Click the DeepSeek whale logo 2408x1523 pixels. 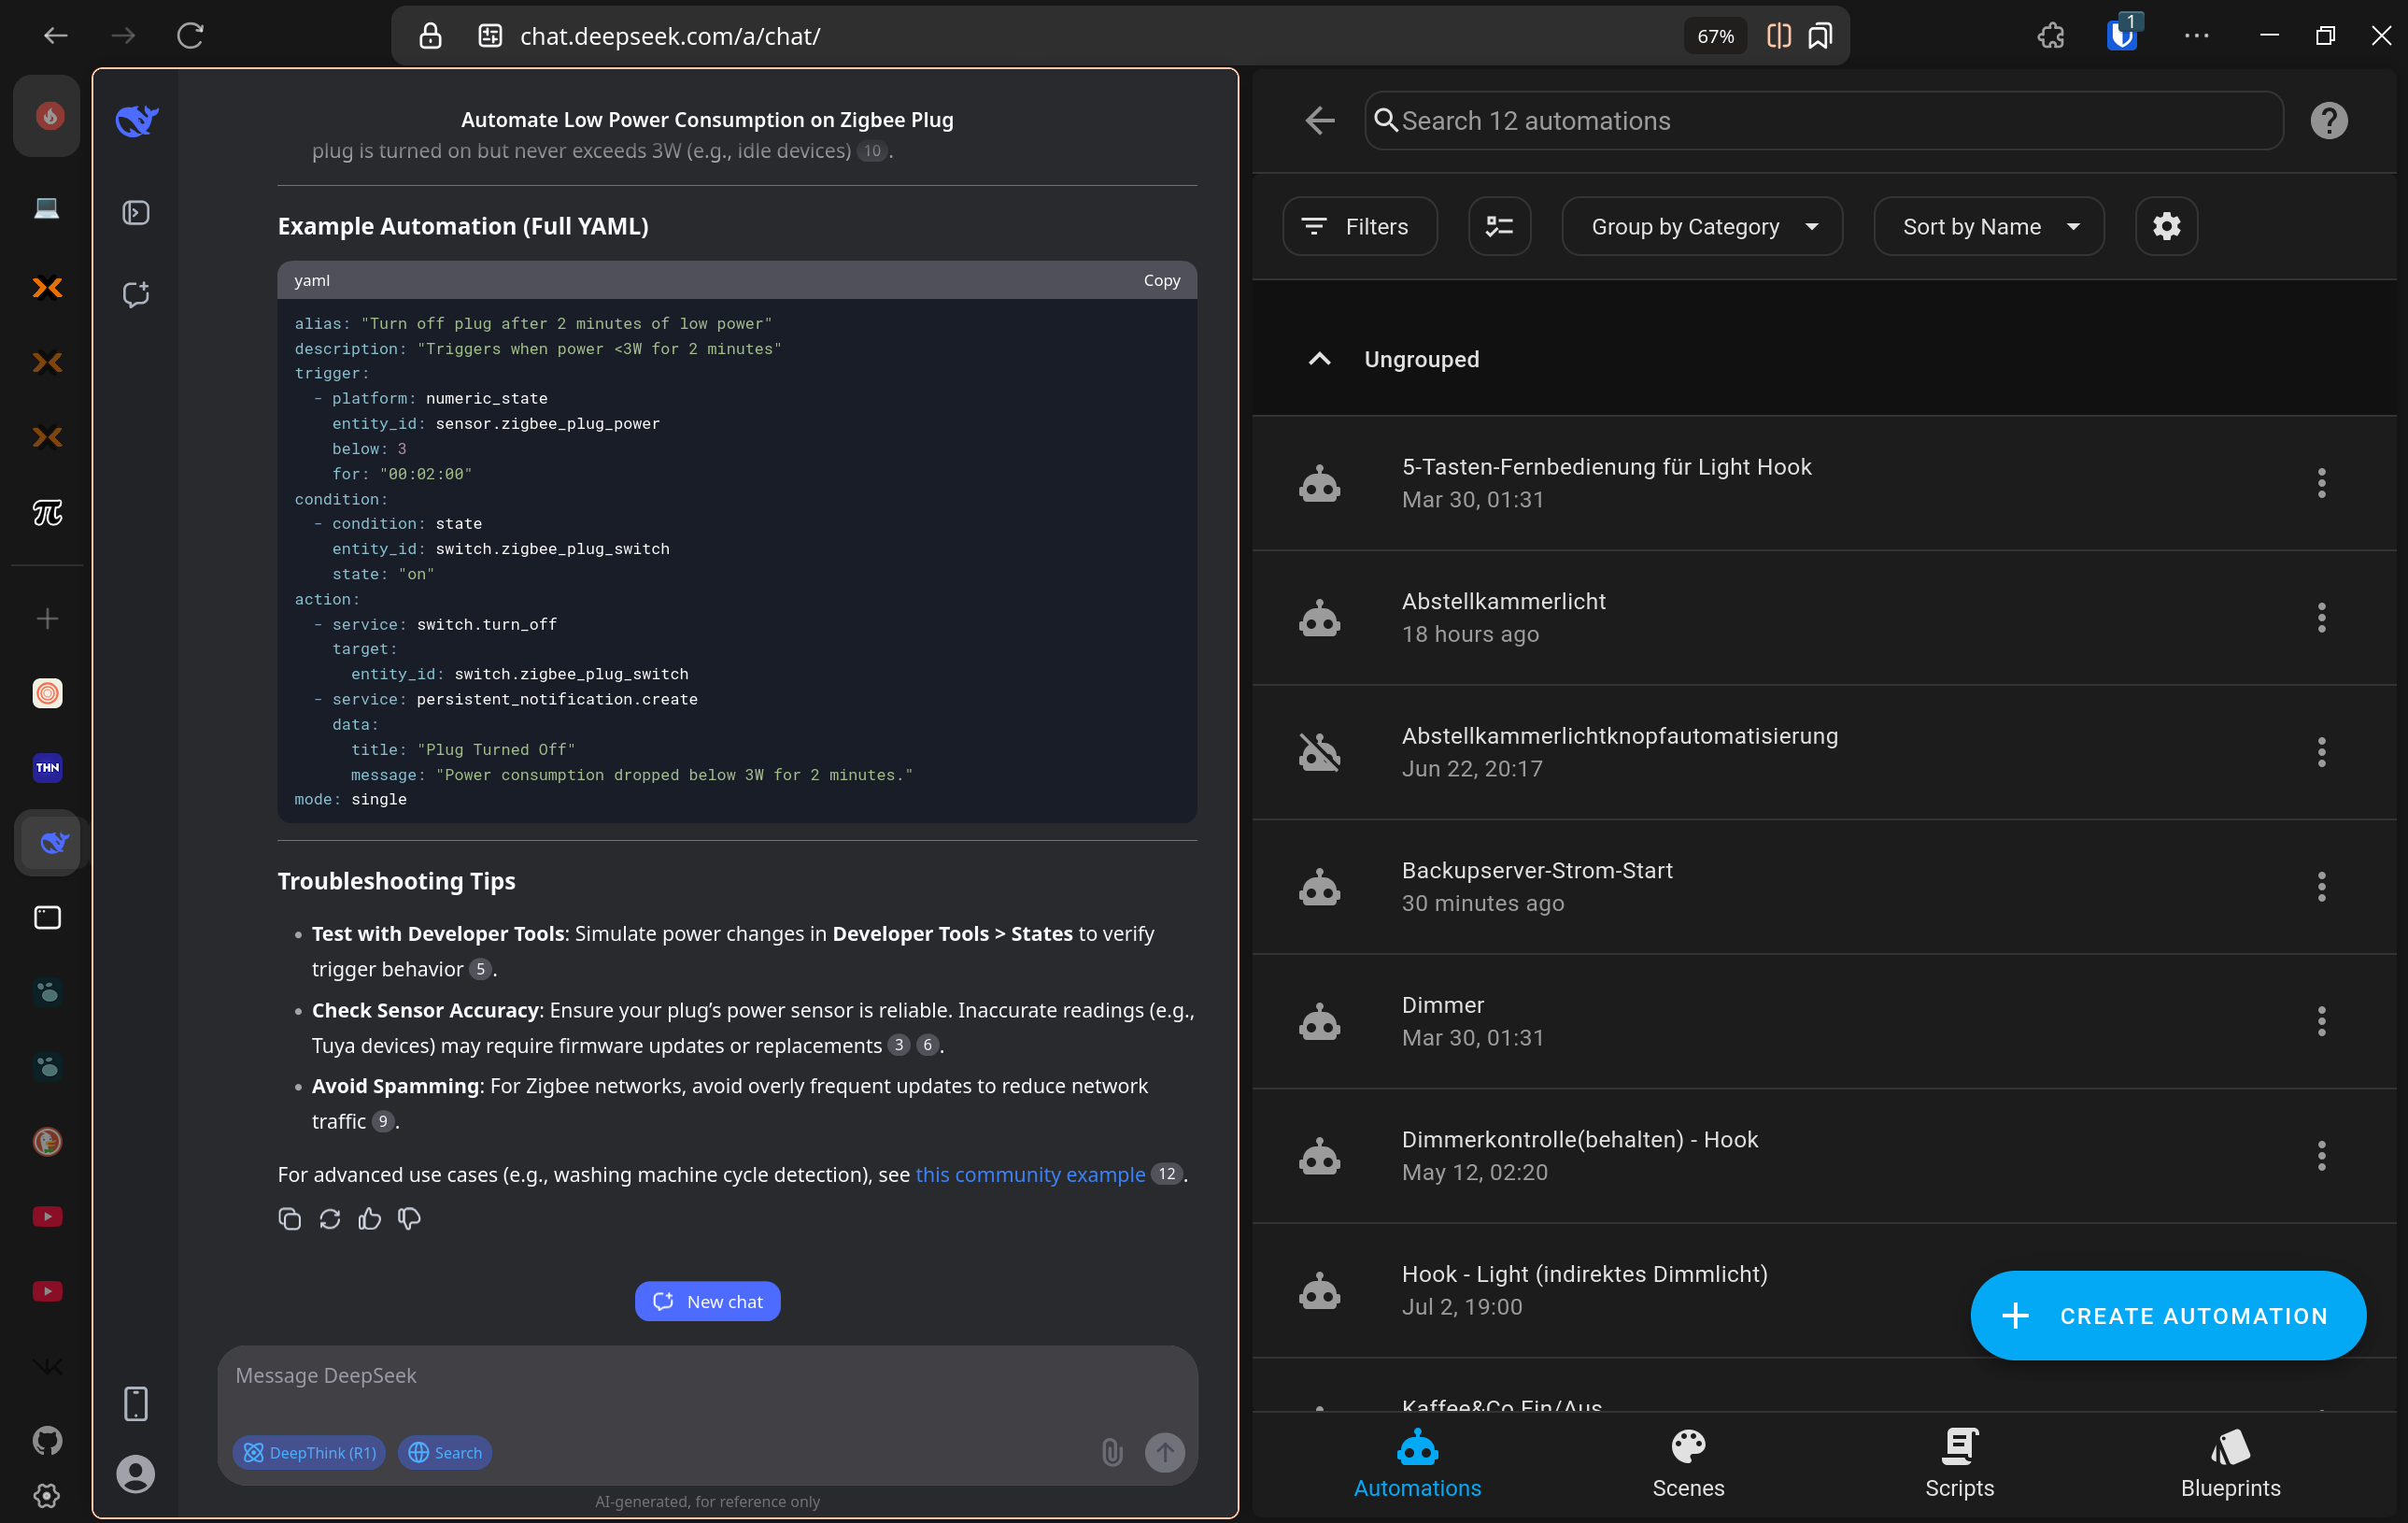tap(136, 120)
